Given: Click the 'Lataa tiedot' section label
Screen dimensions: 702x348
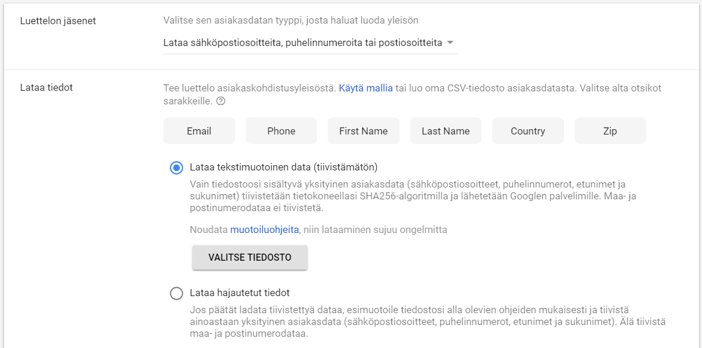Looking at the screenshot, I should click(47, 87).
